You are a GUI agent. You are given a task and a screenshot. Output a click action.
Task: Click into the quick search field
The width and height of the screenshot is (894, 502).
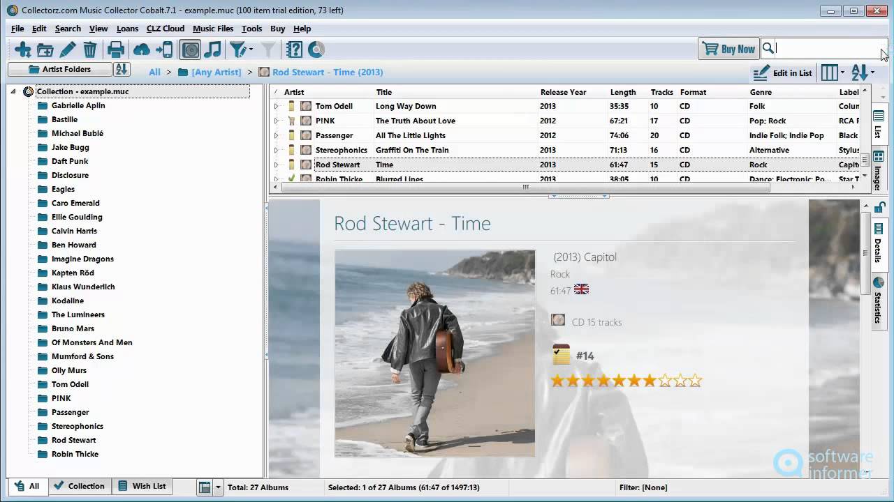coord(828,48)
